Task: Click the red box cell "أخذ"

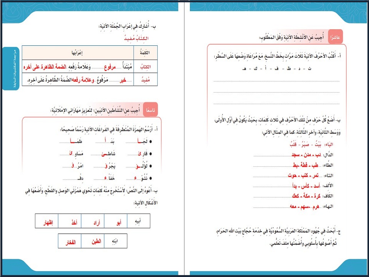Action: 70,221
